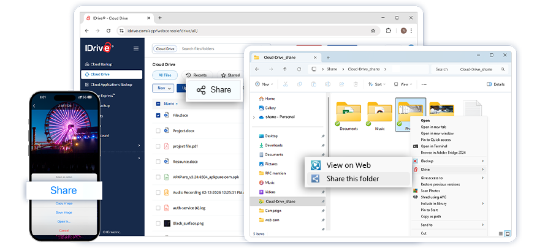Screen dimensions: 537x248
Task: Tap Share in the phone options sheet
Action: [x=64, y=190]
